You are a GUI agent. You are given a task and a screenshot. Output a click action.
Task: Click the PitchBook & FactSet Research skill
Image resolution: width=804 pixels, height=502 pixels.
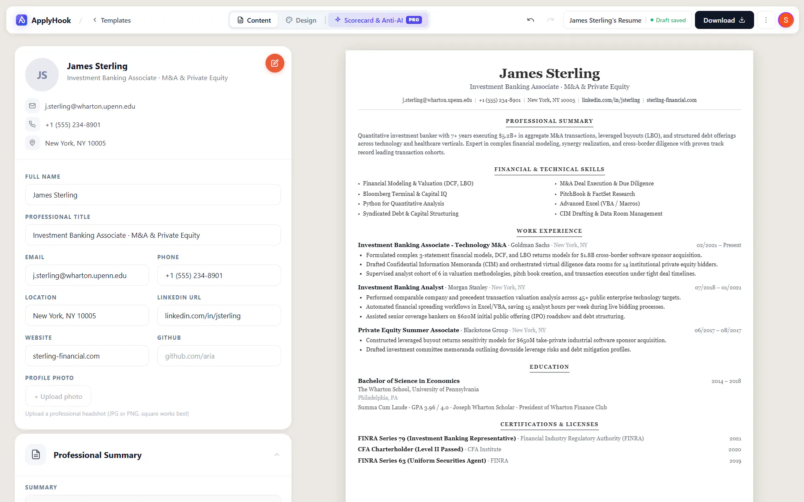(597, 194)
